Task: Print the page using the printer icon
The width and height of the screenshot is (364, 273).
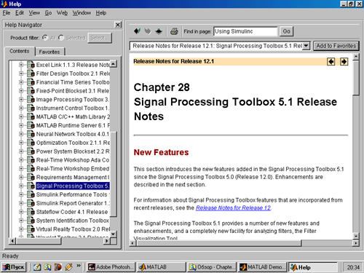Action: (174, 31)
